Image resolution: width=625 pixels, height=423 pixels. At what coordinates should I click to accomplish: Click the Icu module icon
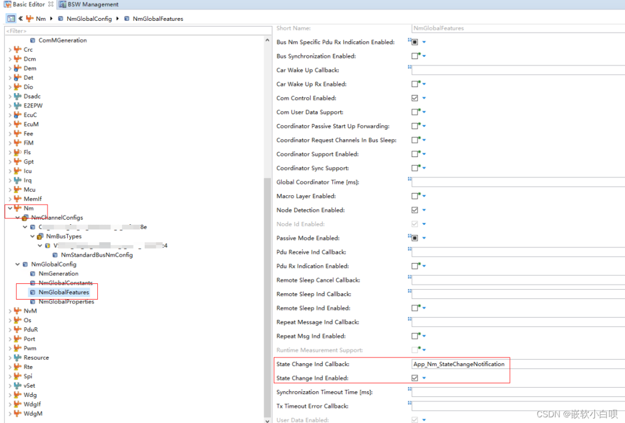pyautogui.click(x=17, y=171)
